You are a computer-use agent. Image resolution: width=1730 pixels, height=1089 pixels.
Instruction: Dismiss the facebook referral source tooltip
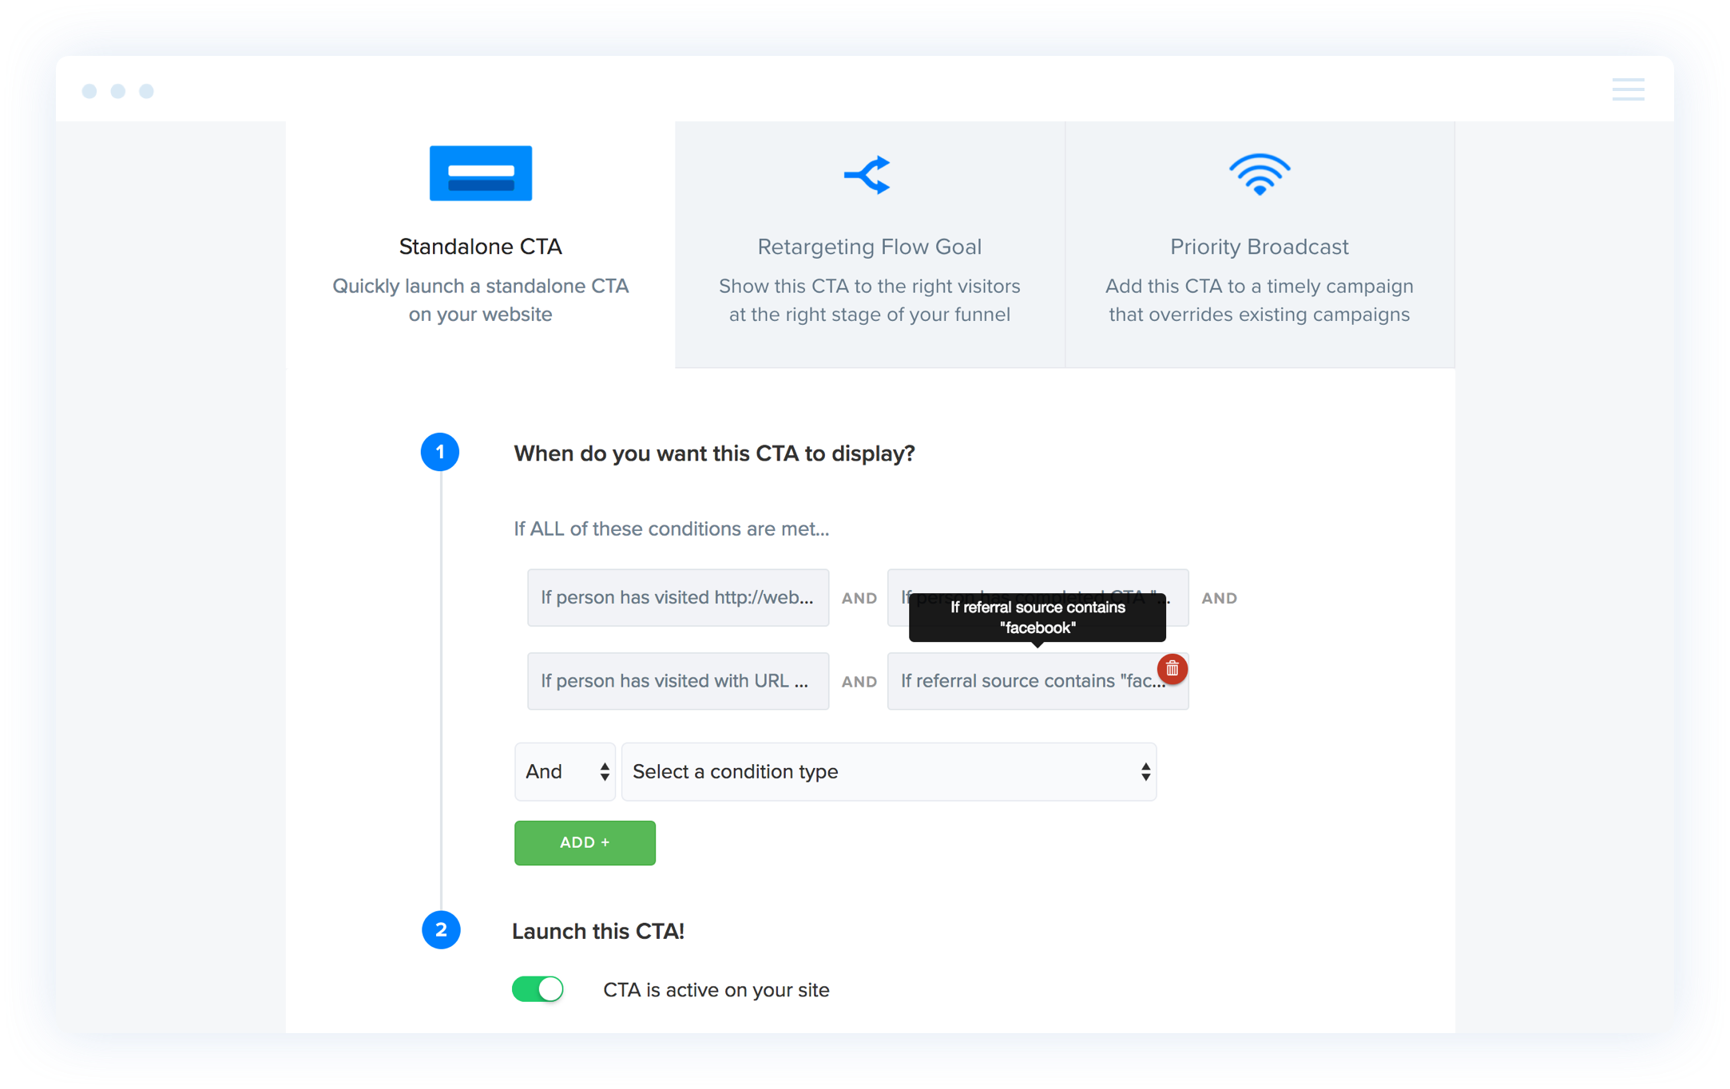point(1037,617)
